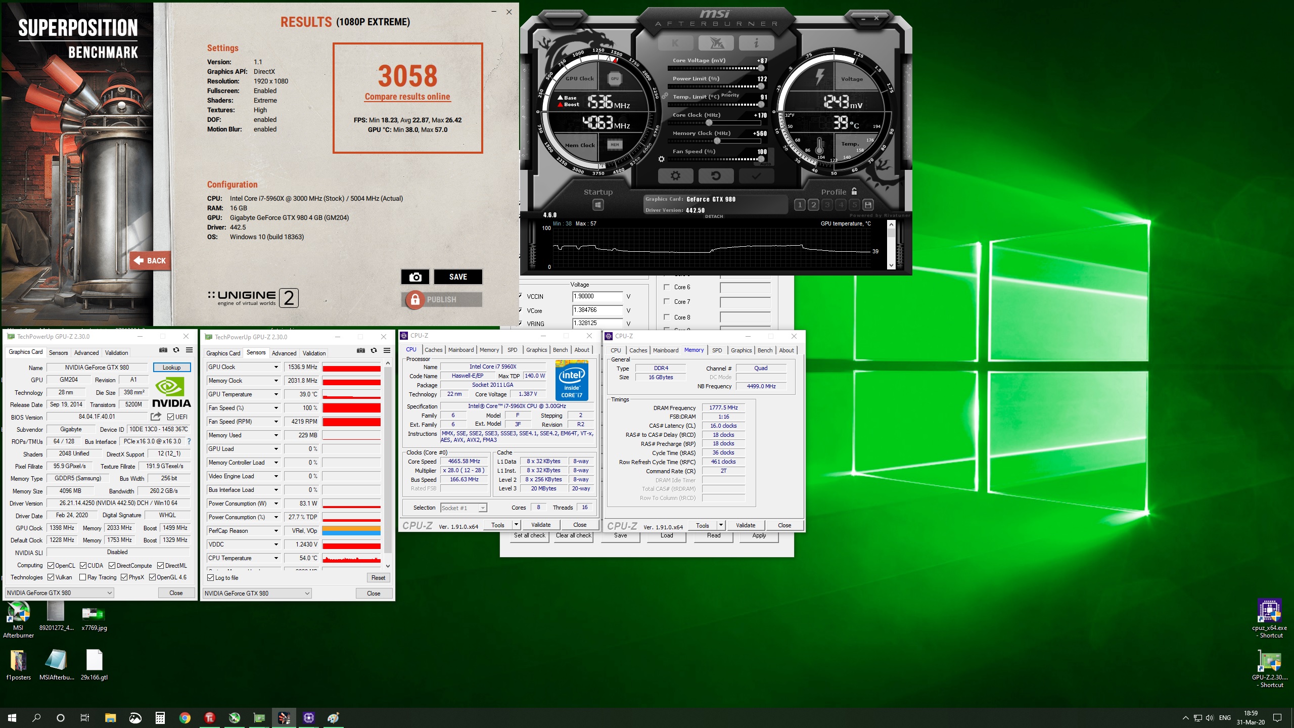
Task: Expand the Fan Speed (RPM) sensor dropdown
Action: tap(276, 422)
